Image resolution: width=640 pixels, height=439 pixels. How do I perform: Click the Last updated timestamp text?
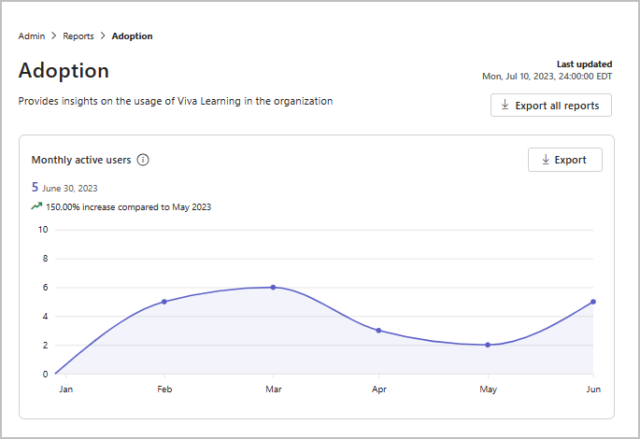pyautogui.click(x=548, y=75)
